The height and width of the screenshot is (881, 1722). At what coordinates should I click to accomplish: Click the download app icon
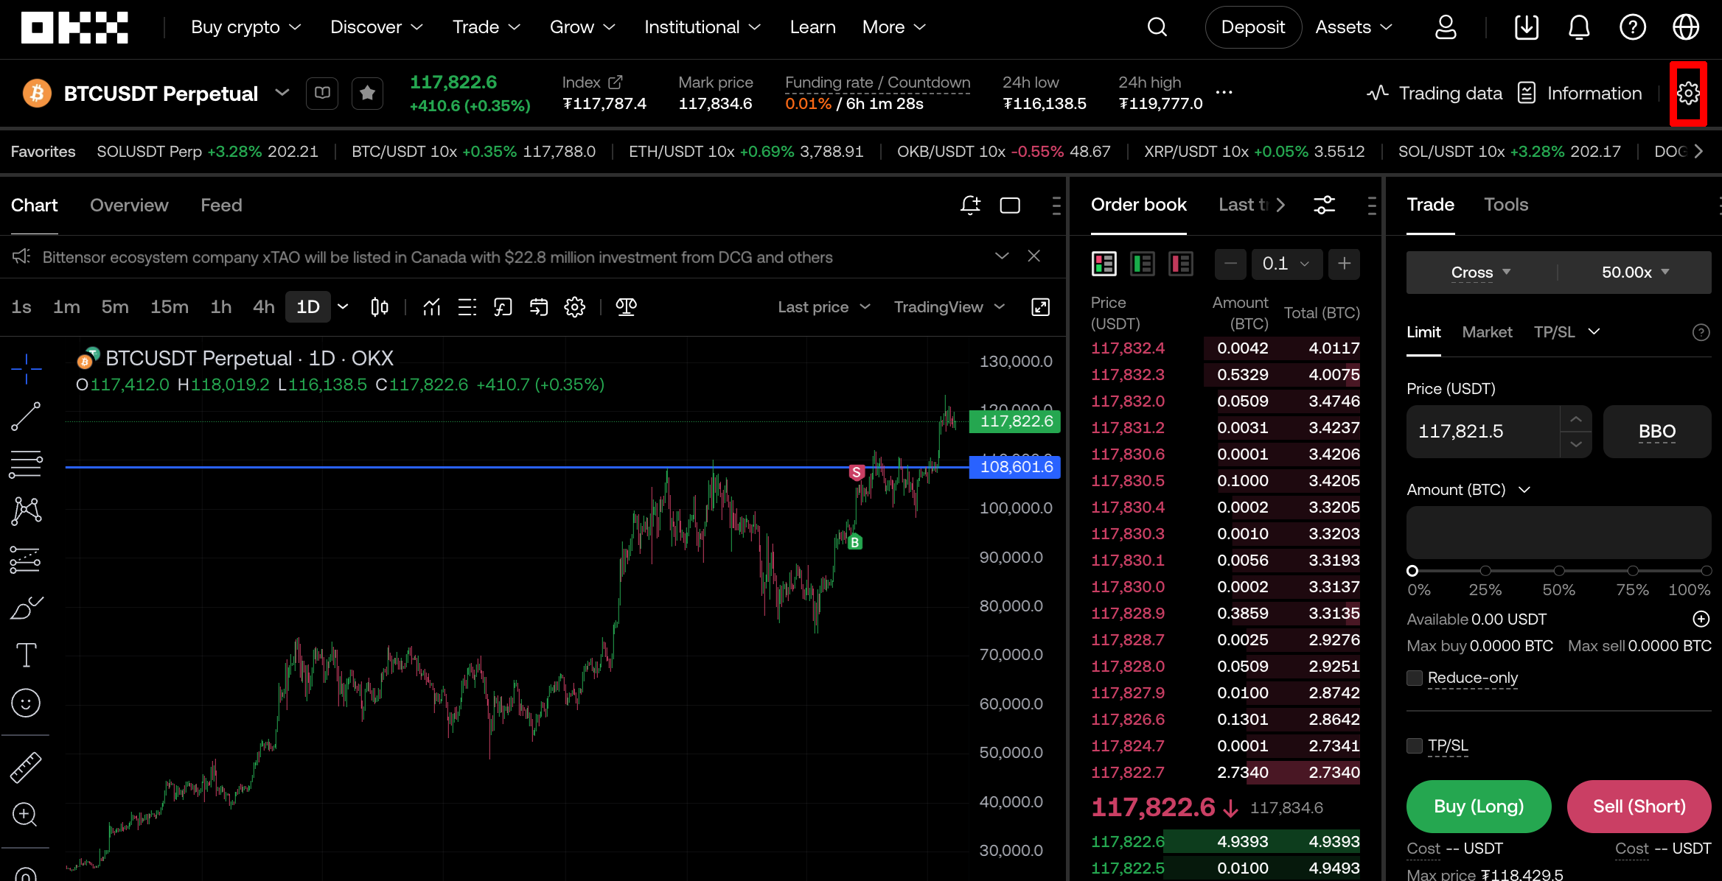coord(1527,27)
